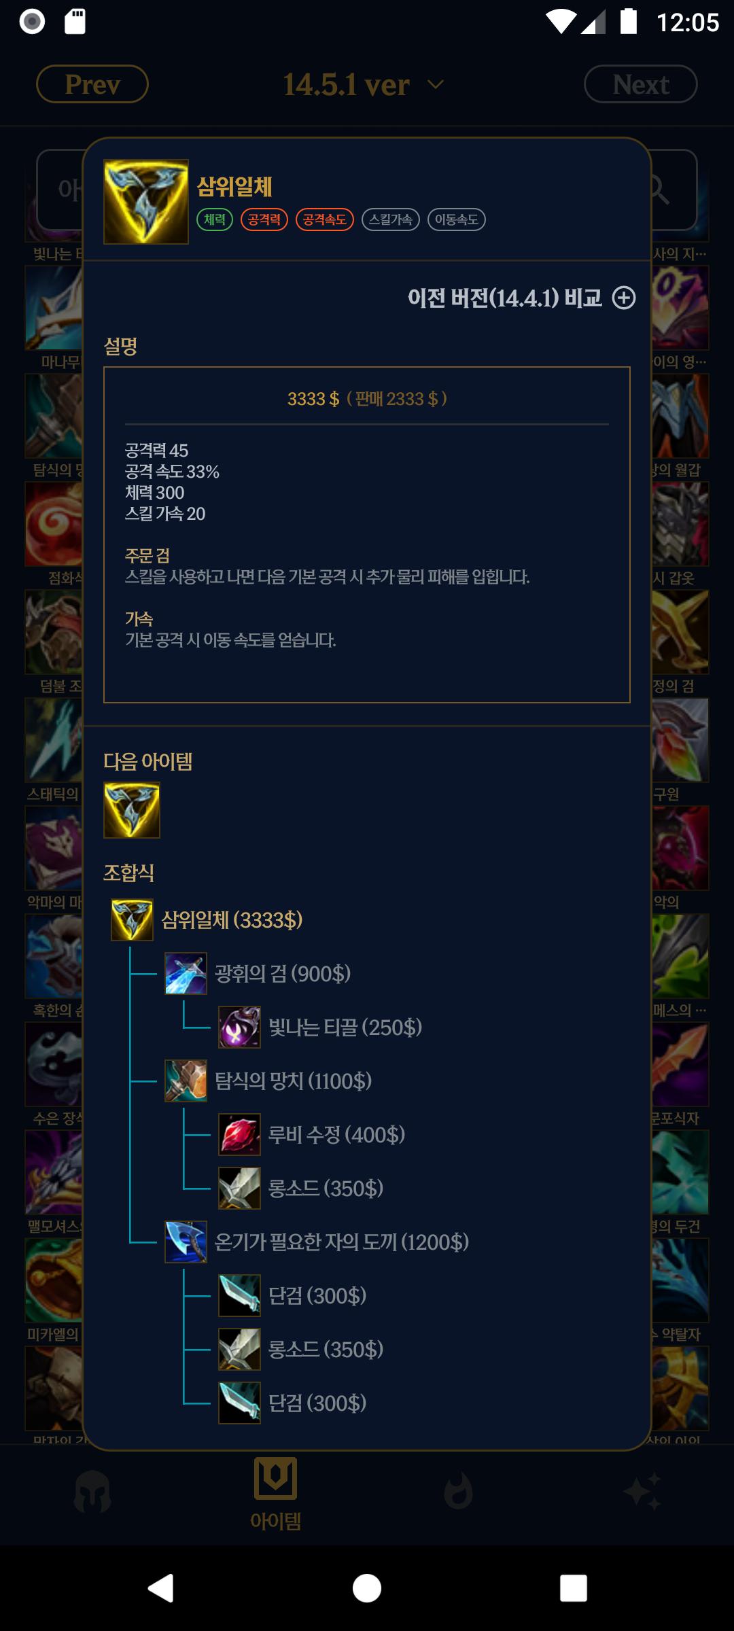The width and height of the screenshot is (734, 1631).
Task: Tap the 광휘의 검 sword icon
Action: pyautogui.click(x=186, y=973)
